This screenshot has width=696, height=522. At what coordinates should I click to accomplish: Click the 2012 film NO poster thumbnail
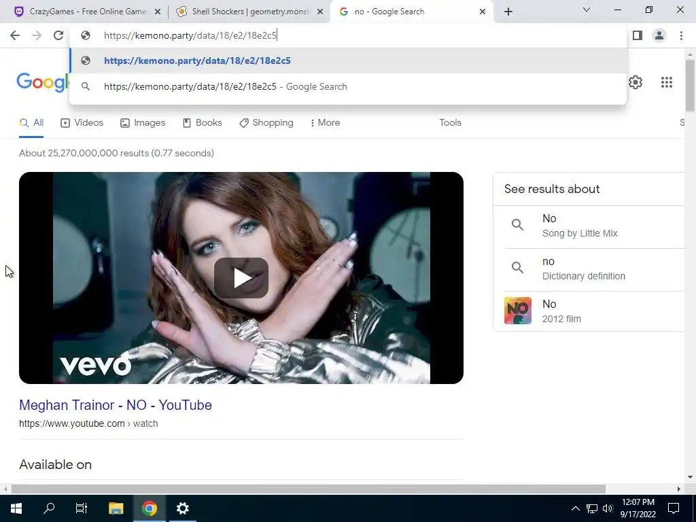pyautogui.click(x=517, y=311)
